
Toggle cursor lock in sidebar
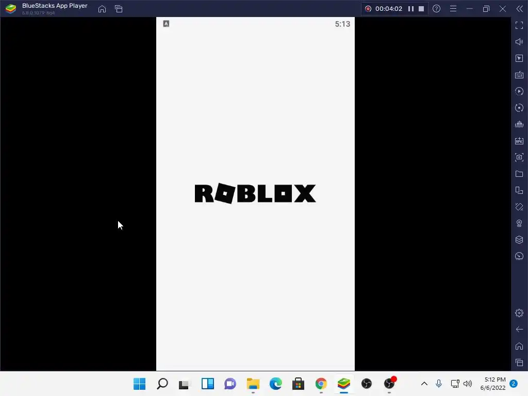519,58
